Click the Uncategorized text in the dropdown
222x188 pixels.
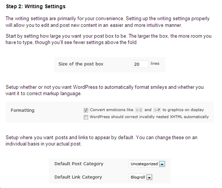144,164
